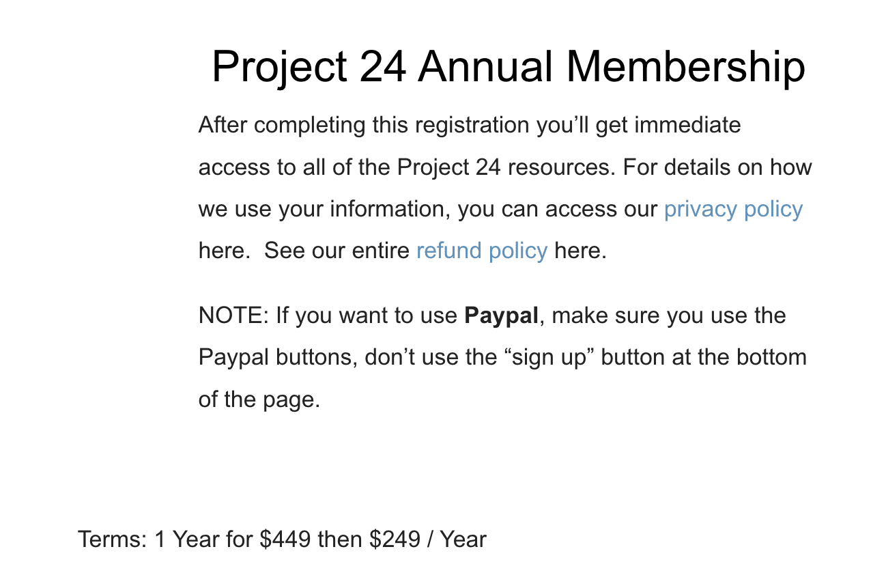Click the bold Paypal word
Image resolution: width=886 pixels, height=575 pixels.
501,316
